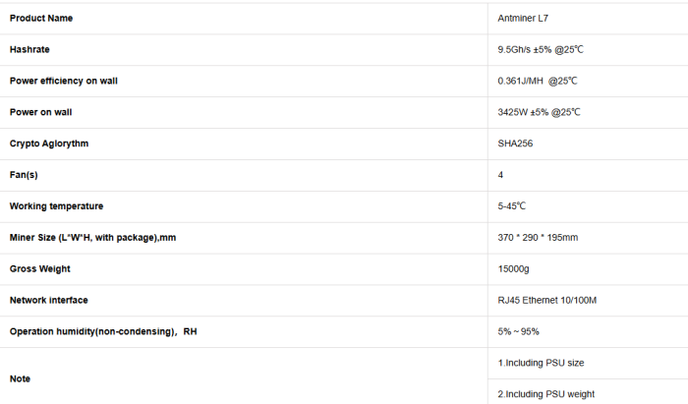The height and width of the screenshot is (404, 688).
Task: Click the SHA256 algorithm value
Action: point(515,144)
